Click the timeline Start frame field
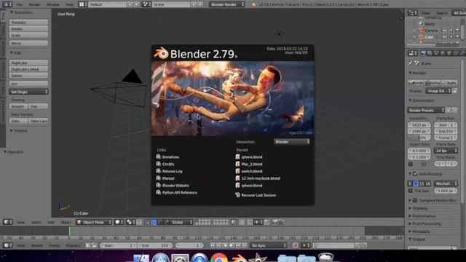Screen dimensions: 466x262 tap(118, 245)
